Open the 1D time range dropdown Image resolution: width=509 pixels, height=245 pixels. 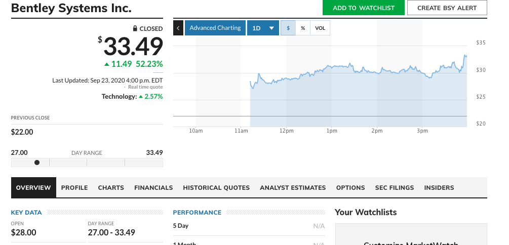click(263, 28)
